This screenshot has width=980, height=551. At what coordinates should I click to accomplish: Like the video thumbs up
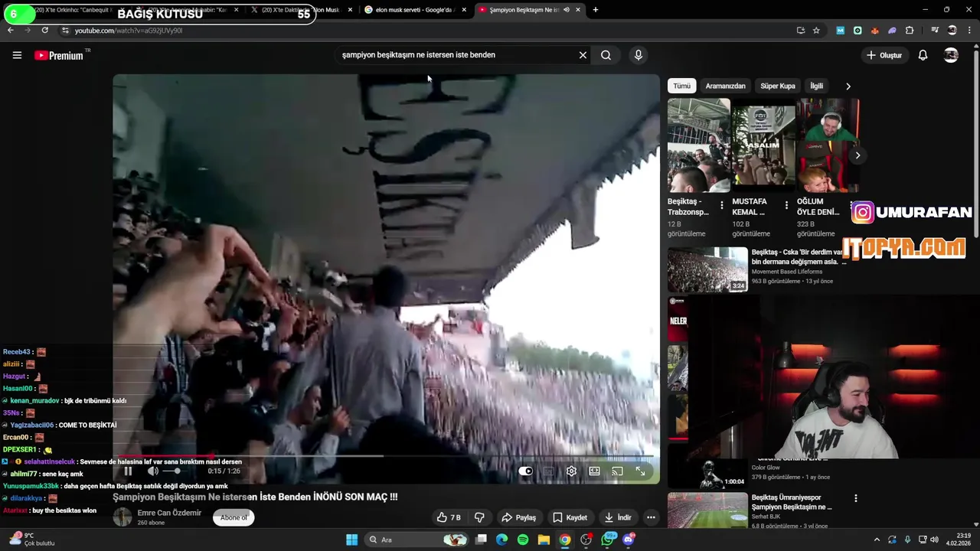[x=449, y=517]
